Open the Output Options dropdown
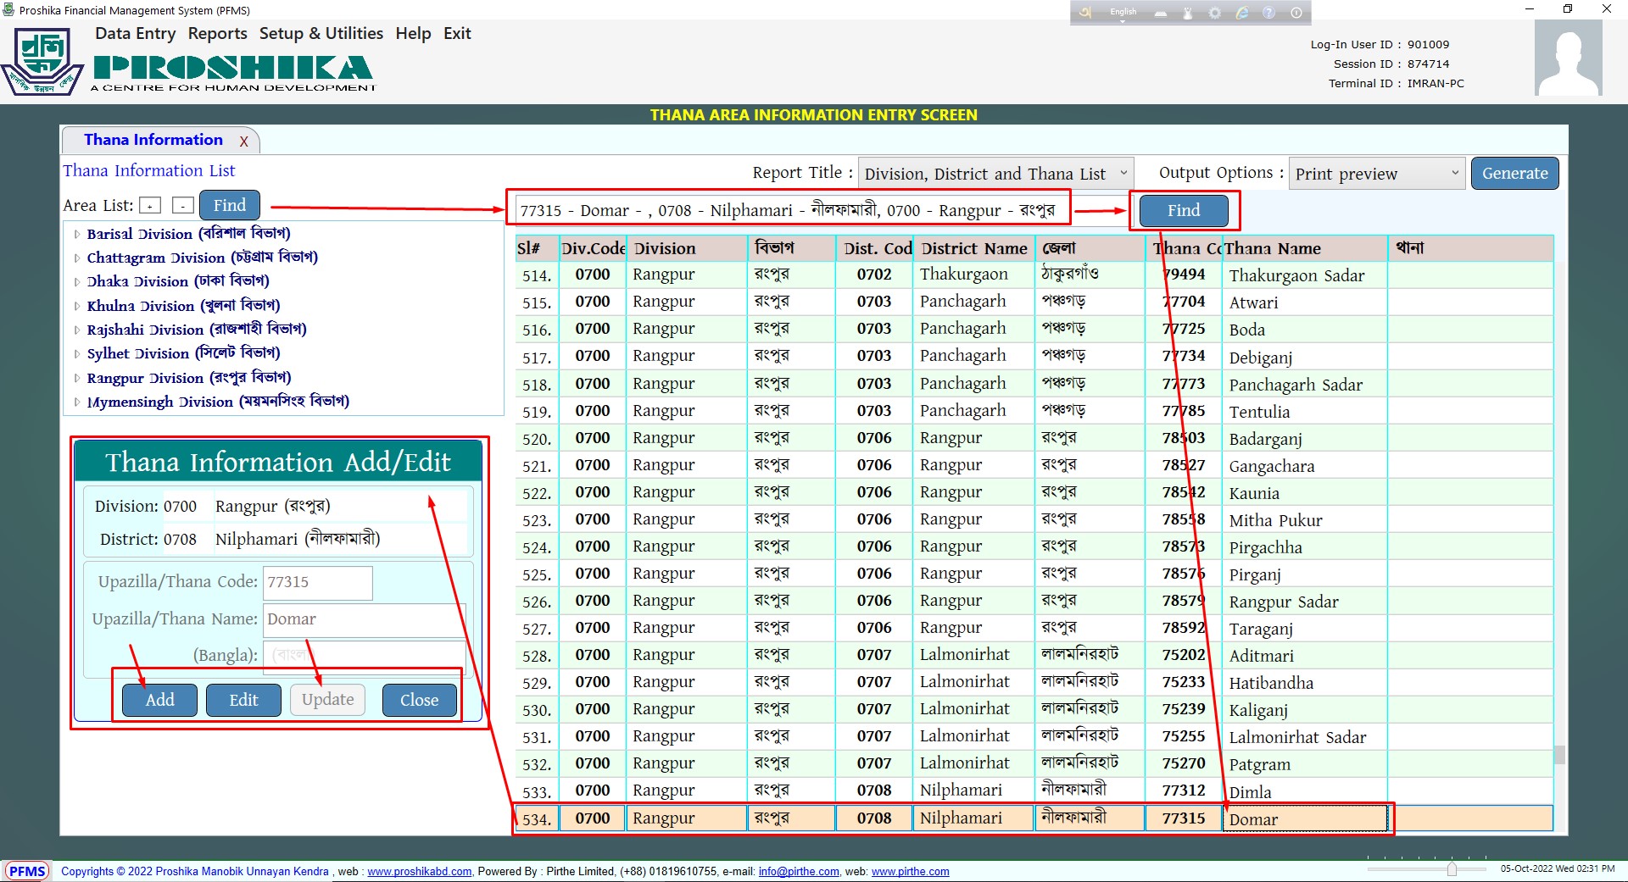This screenshot has width=1628, height=882. (1377, 174)
